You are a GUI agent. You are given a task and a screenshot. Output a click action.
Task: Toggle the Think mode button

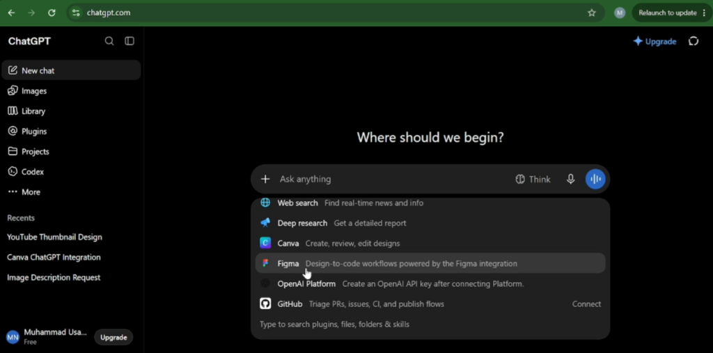click(533, 179)
